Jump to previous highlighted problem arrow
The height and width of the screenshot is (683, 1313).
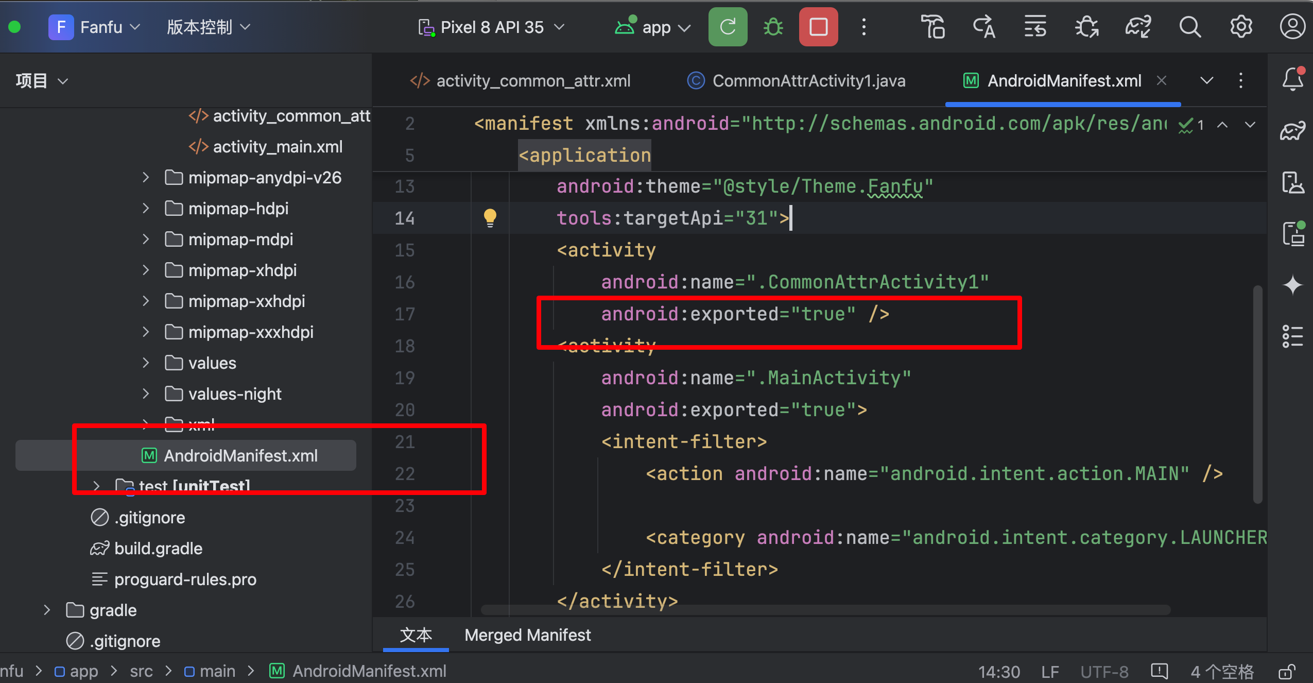click(1222, 125)
